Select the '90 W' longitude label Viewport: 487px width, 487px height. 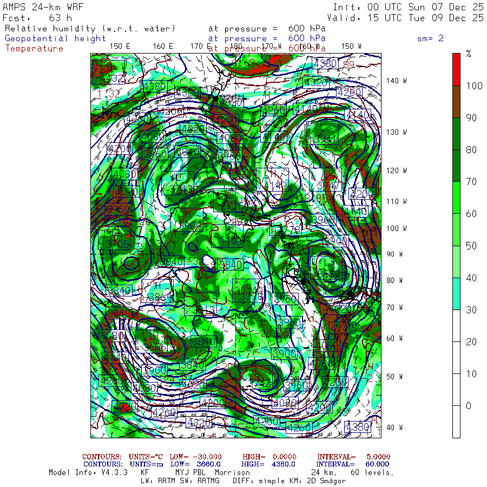(393, 254)
